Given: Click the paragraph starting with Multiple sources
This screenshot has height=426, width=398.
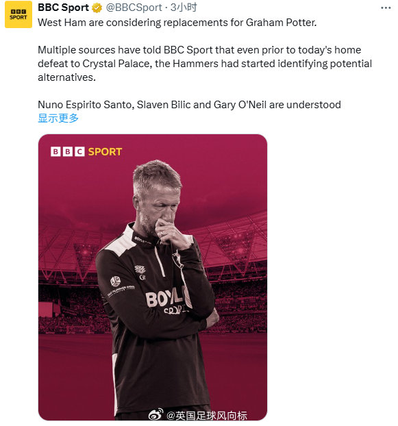Looking at the screenshot, I should 205,64.
